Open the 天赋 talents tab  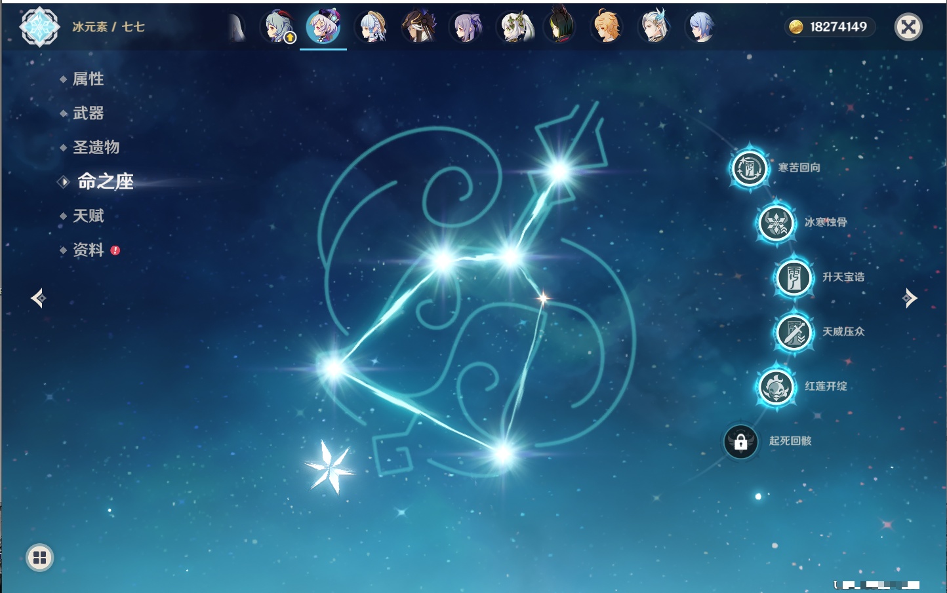point(88,216)
